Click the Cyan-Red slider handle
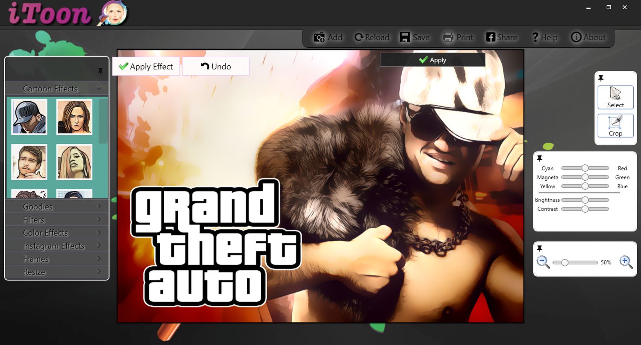The width and height of the screenshot is (641, 345). pyautogui.click(x=585, y=168)
